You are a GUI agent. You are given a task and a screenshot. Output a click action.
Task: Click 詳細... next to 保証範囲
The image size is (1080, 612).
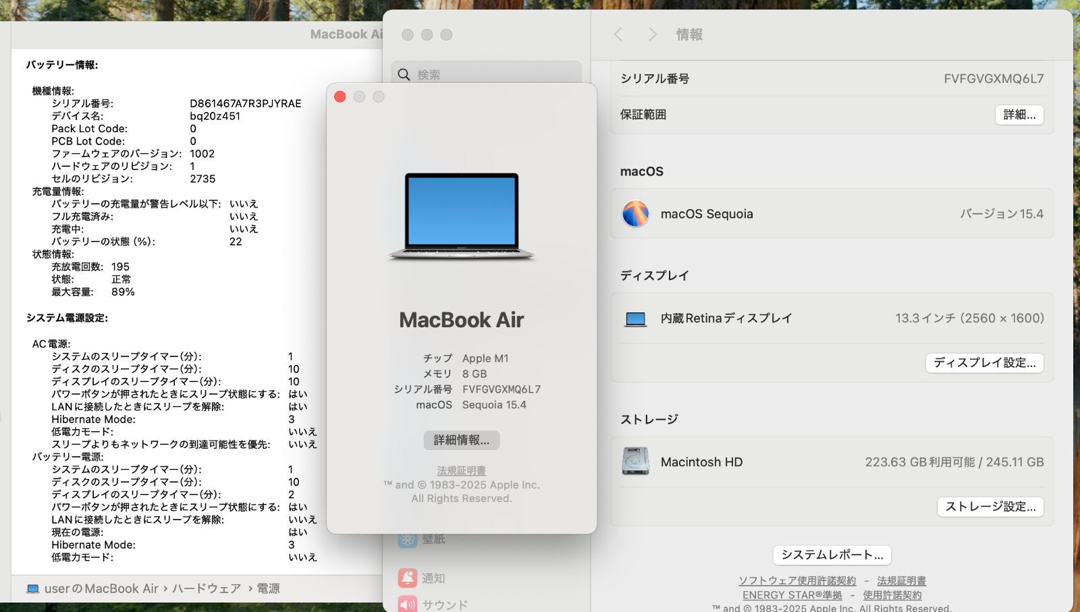pos(1019,115)
